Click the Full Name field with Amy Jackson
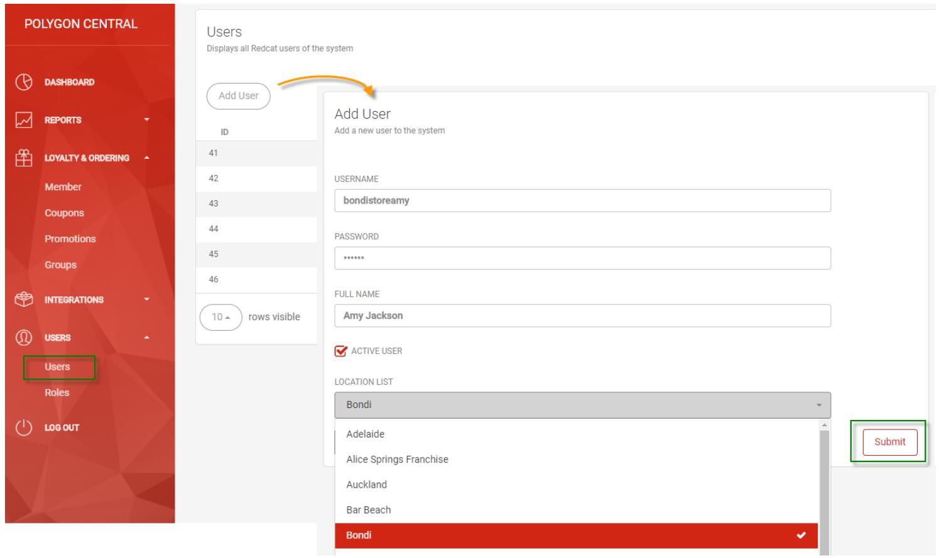944x558 pixels. click(x=582, y=316)
